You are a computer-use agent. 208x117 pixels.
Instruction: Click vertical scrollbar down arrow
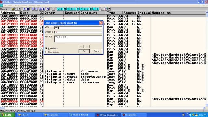tap(207, 105)
